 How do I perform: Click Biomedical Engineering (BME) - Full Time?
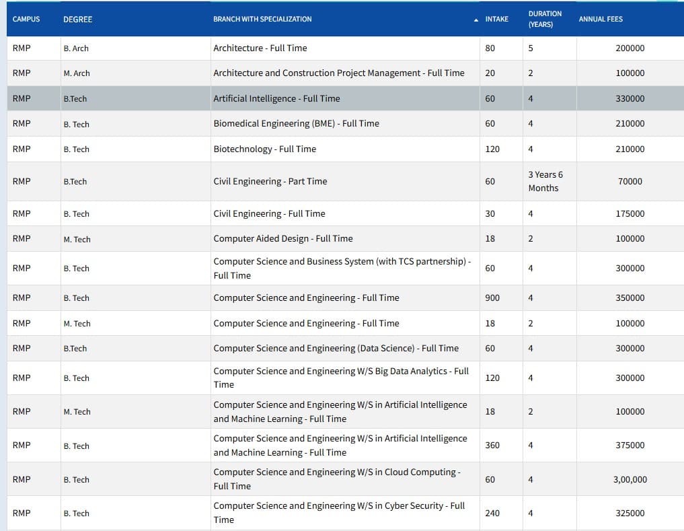click(x=296, y=123)
